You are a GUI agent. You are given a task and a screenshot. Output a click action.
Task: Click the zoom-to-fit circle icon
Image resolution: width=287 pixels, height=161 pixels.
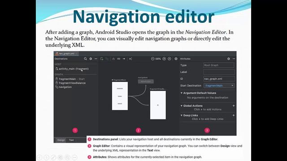click(170, 59)
